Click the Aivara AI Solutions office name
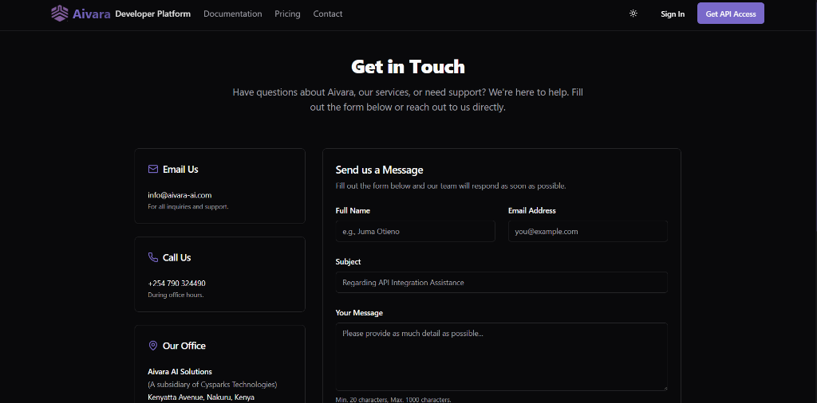Screen dimensions: 817x403 (180, 372)
